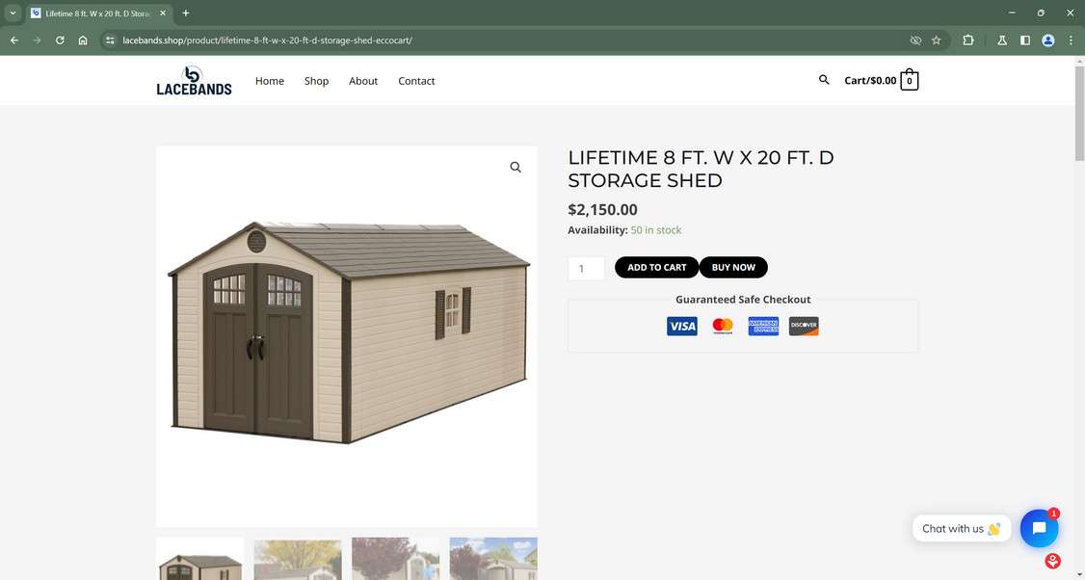The image size is (1085, 580).
Task: Reload the page
Action: coord(60,40)
